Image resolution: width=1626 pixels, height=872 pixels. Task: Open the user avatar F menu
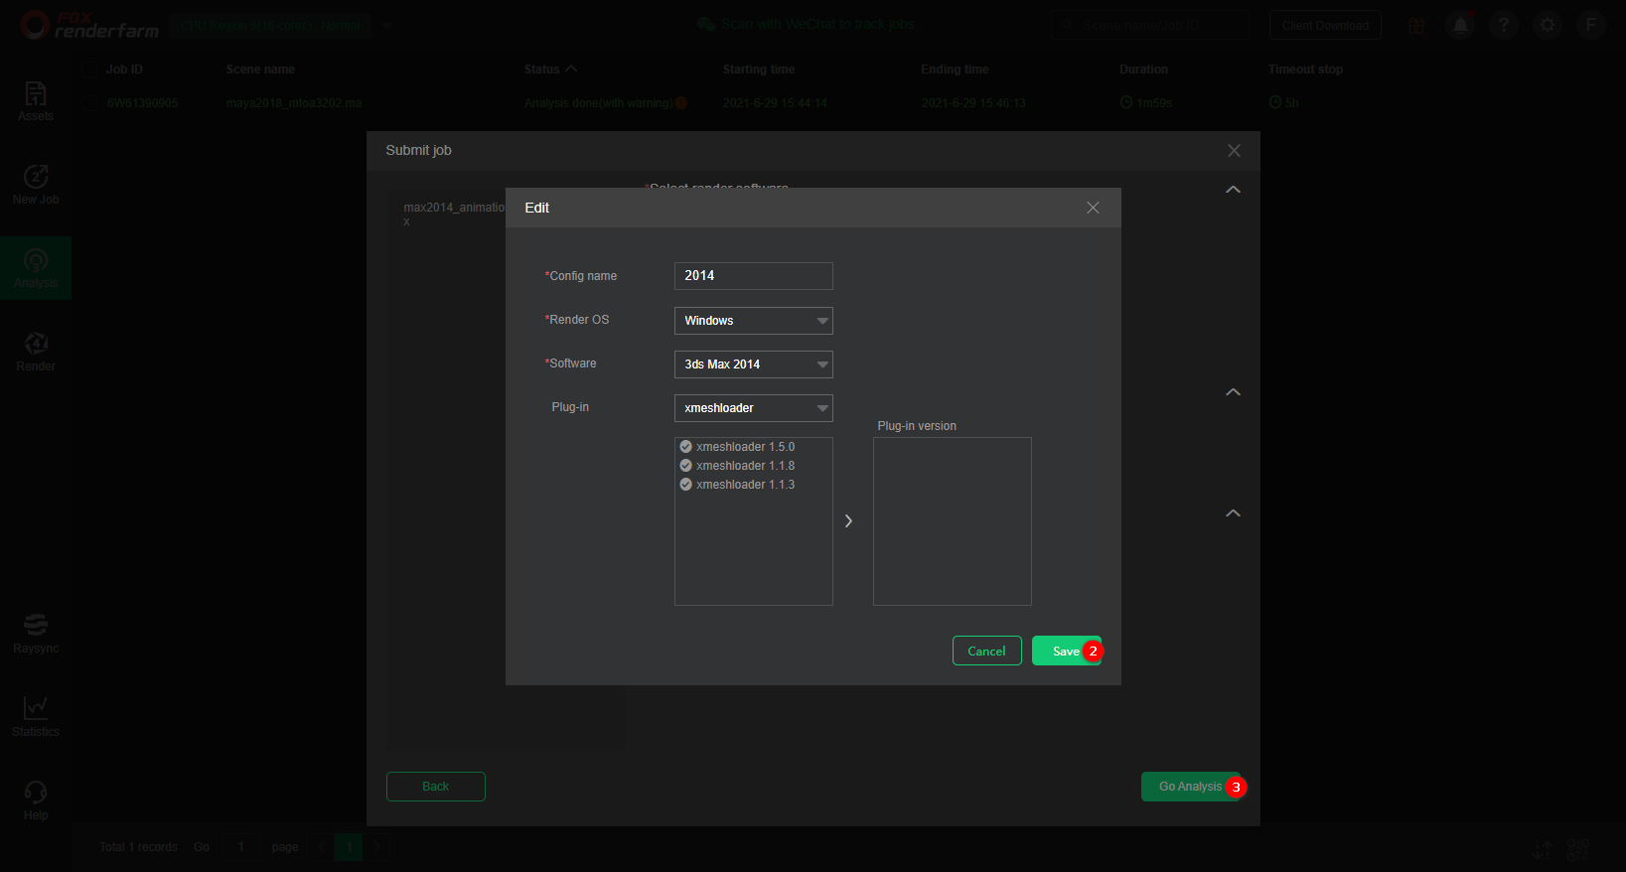pyautogui.click(x=1591, y=25)
